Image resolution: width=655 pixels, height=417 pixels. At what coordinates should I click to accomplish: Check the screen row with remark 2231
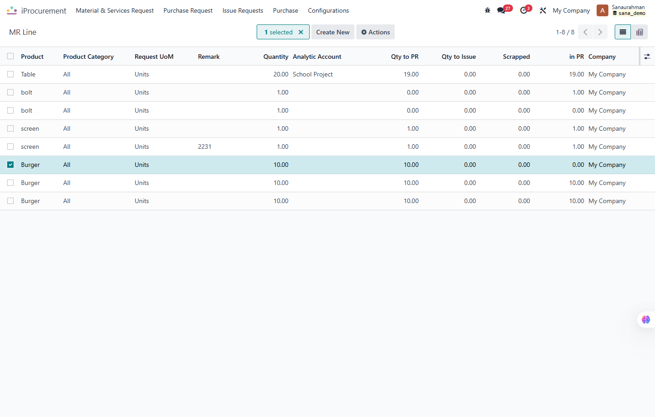click(x=10, y=147)
